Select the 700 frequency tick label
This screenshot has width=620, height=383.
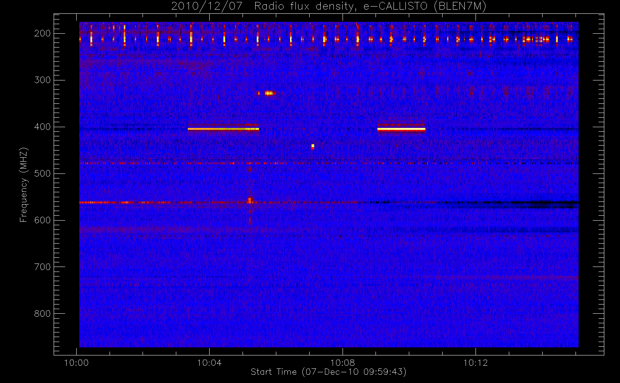coord(43,267)
